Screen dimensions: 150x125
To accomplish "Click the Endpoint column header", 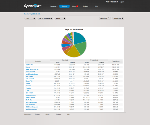I will click(38, 61).
